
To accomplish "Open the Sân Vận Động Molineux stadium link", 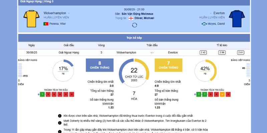I will tap(138, 14).
